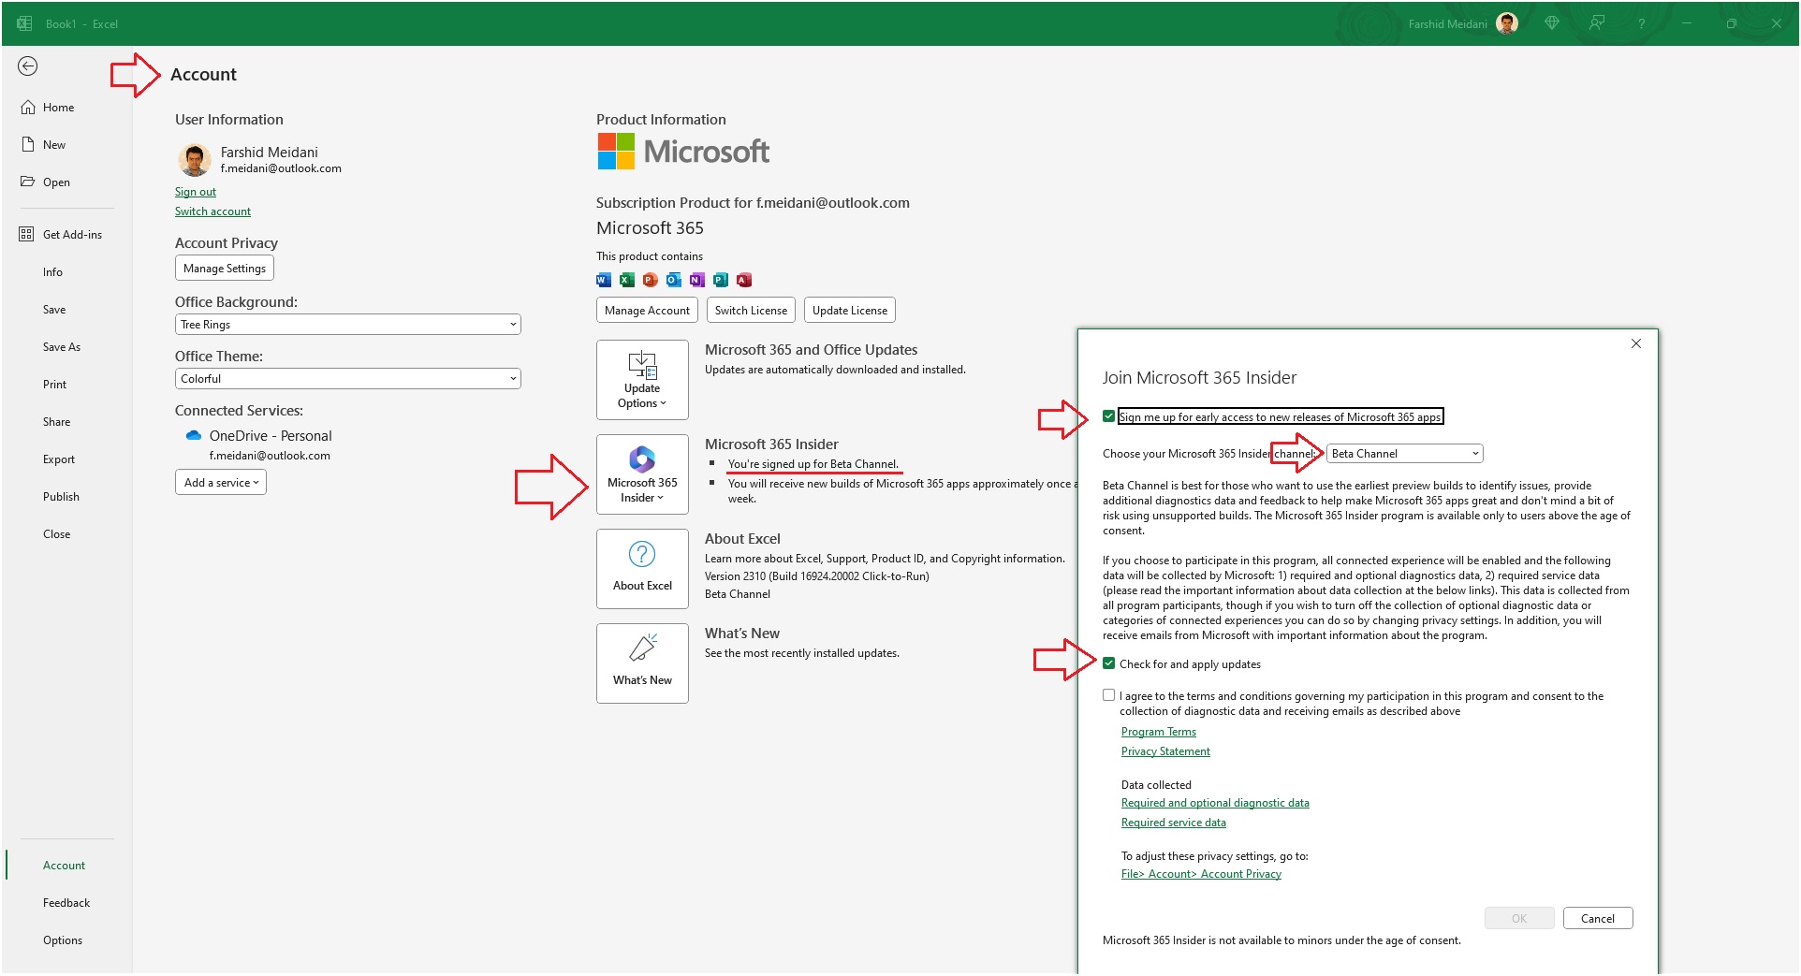This screenshot has width=1801, height=976.
Task: Click the Open folder icon in sidebar
Action: click(28, 182)
